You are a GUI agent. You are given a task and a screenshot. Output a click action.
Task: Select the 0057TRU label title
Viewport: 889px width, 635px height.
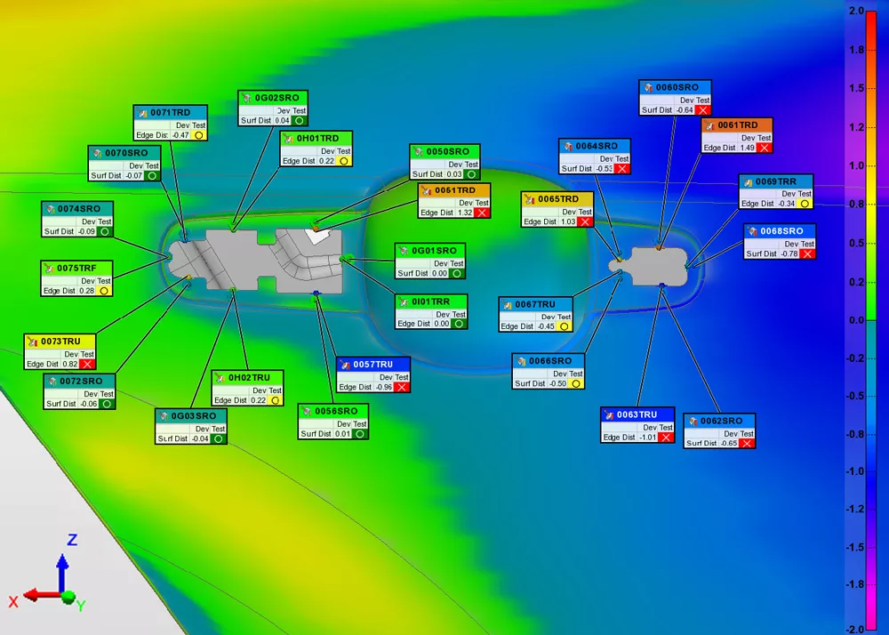373,365
